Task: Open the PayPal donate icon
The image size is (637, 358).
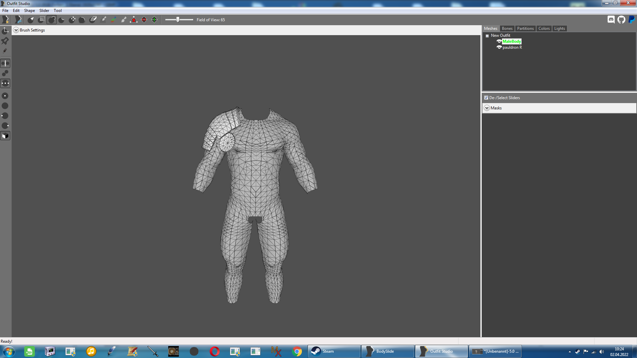Action: (631, 20)
